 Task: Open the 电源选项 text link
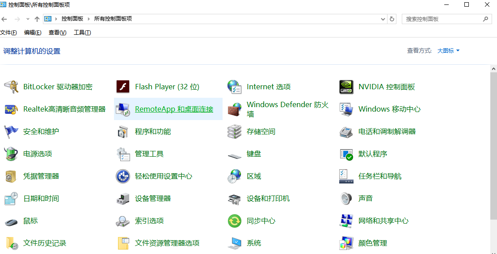[38, 154]
